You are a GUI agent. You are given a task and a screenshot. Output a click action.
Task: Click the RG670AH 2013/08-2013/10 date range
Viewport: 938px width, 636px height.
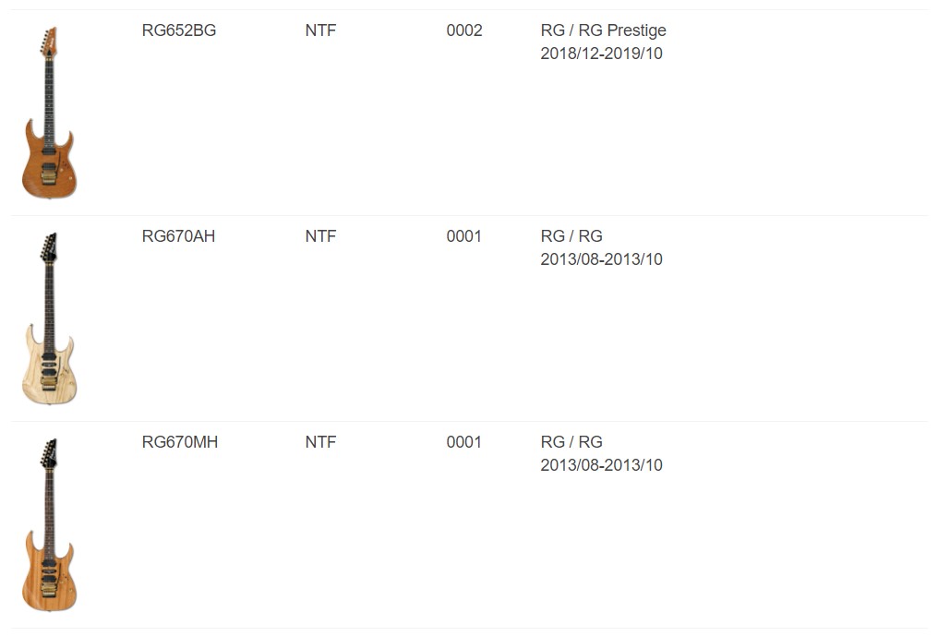(601, 259)
